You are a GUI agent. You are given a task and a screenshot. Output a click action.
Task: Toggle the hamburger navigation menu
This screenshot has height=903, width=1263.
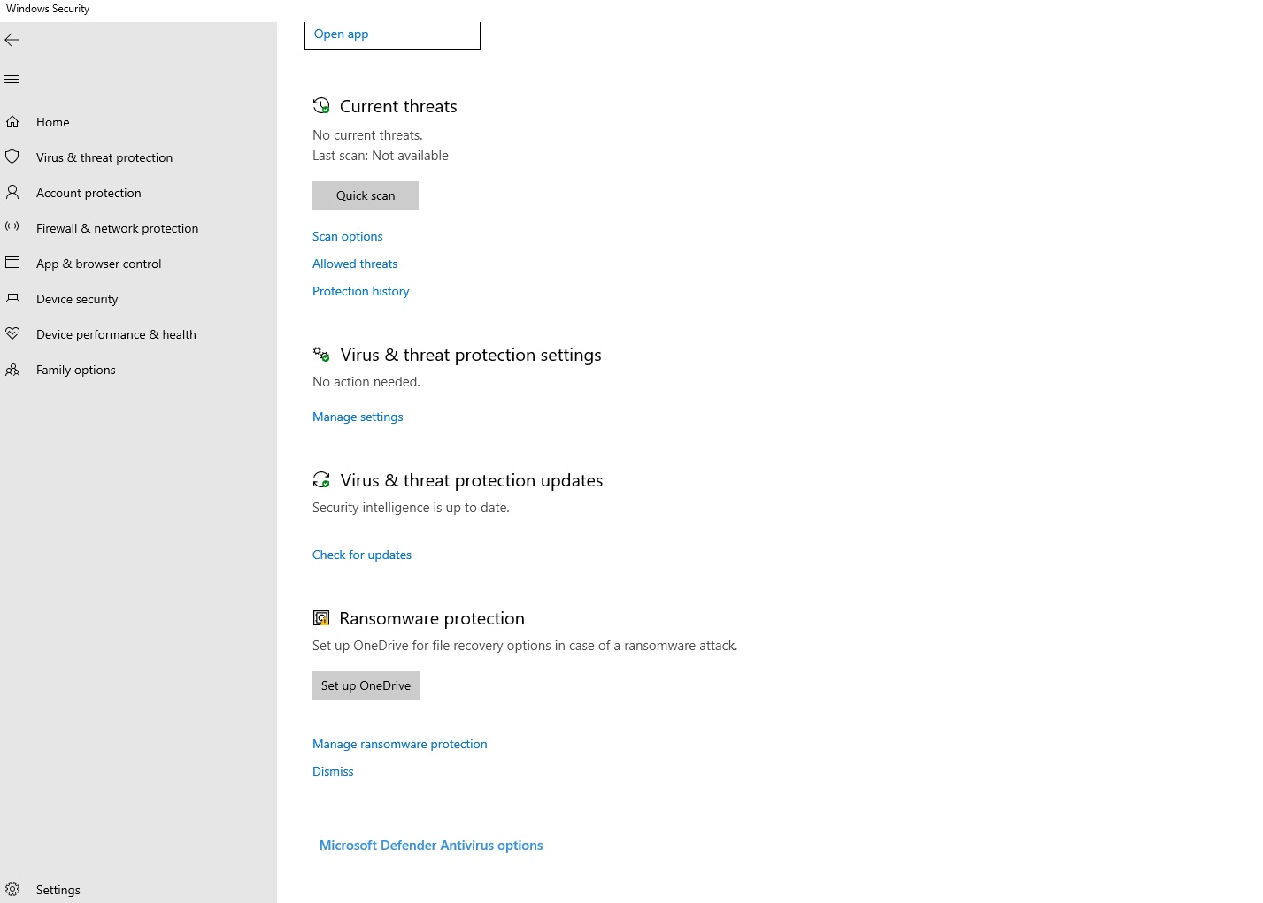[12, 80]
